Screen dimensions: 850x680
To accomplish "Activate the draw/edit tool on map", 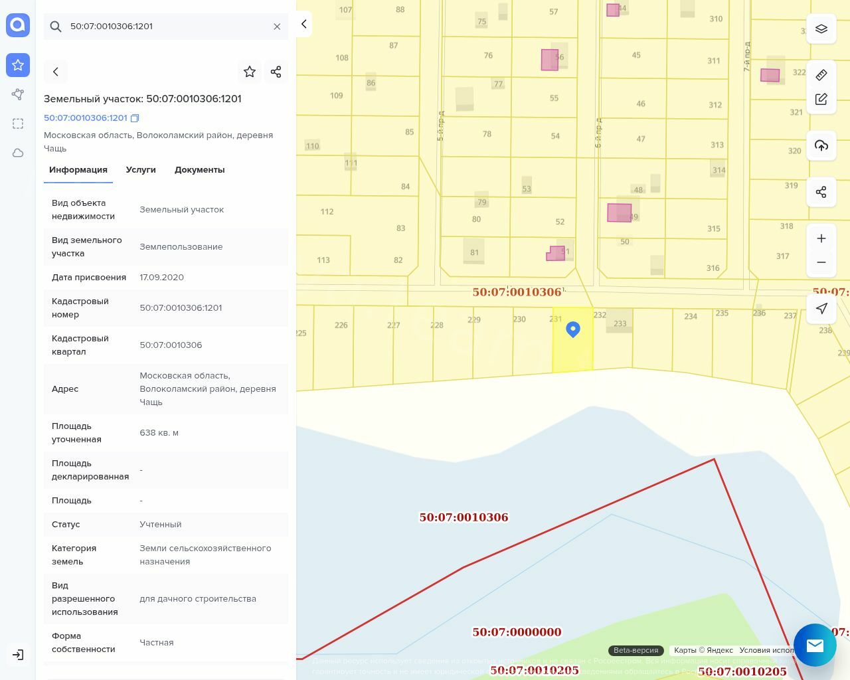I will tap(821, 99).
